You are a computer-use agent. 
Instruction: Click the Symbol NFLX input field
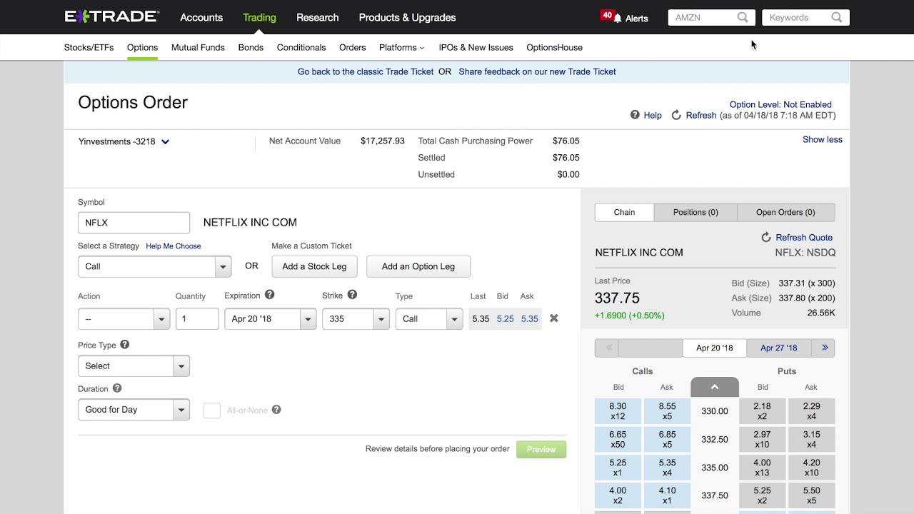(x=134, y=223)
